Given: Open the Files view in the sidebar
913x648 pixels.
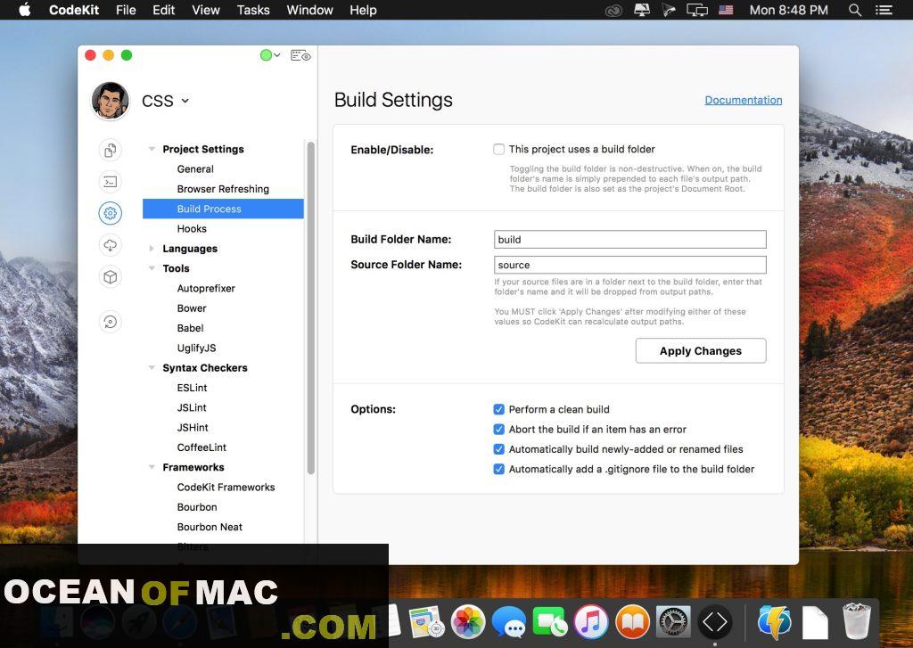Looking at the screenshot, I should coord(110,151).
